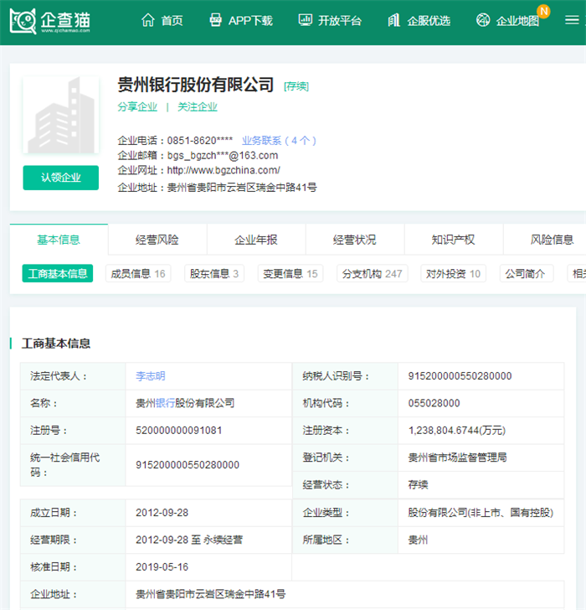Click the 开放平台 monitor icon
586x610 pixels.
(x=306, y=20)
